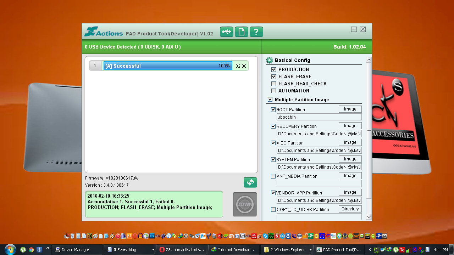
Task: Enable the MNT_MEDIA Partition checkbox
Action: point(273,176)
